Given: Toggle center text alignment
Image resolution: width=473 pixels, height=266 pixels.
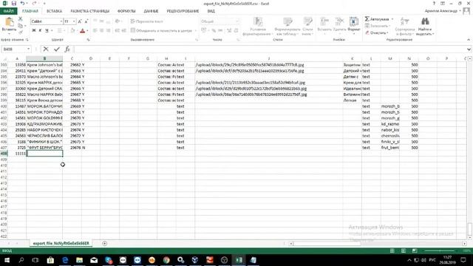Looking at the screenshot, I should click(x=101, y=30).
